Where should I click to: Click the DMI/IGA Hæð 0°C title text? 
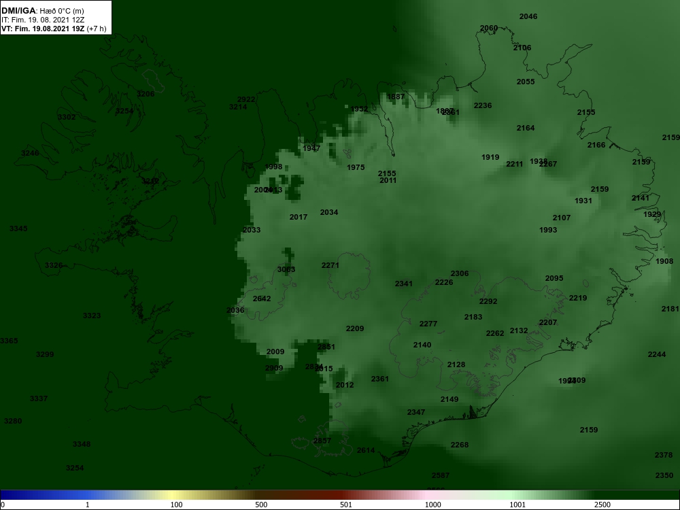[42, 11]
